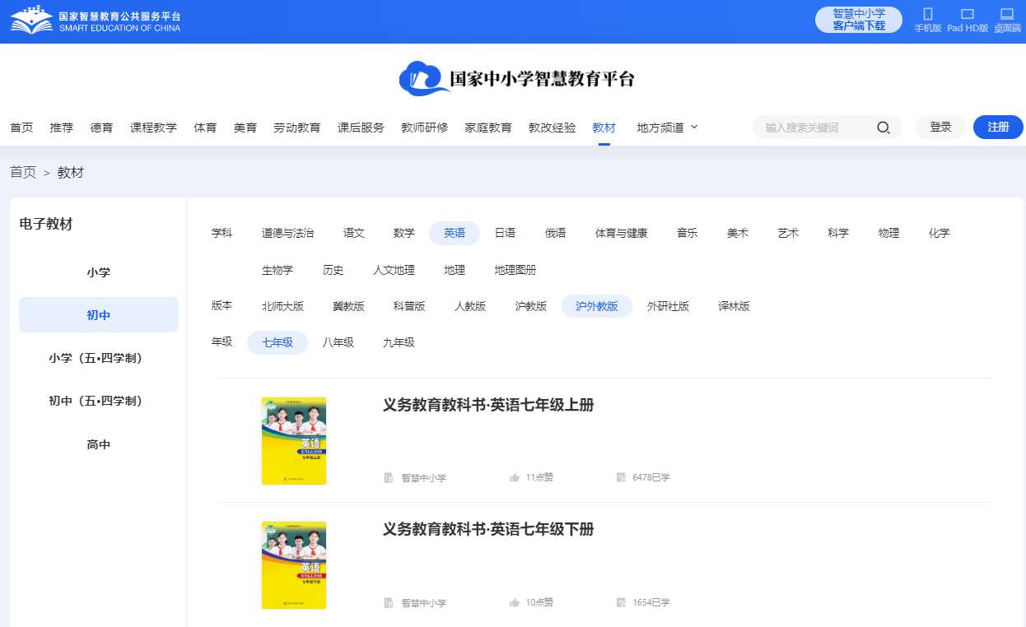Choose the 八年级 grade filter

pyautogui.click(x=338, y=342)
